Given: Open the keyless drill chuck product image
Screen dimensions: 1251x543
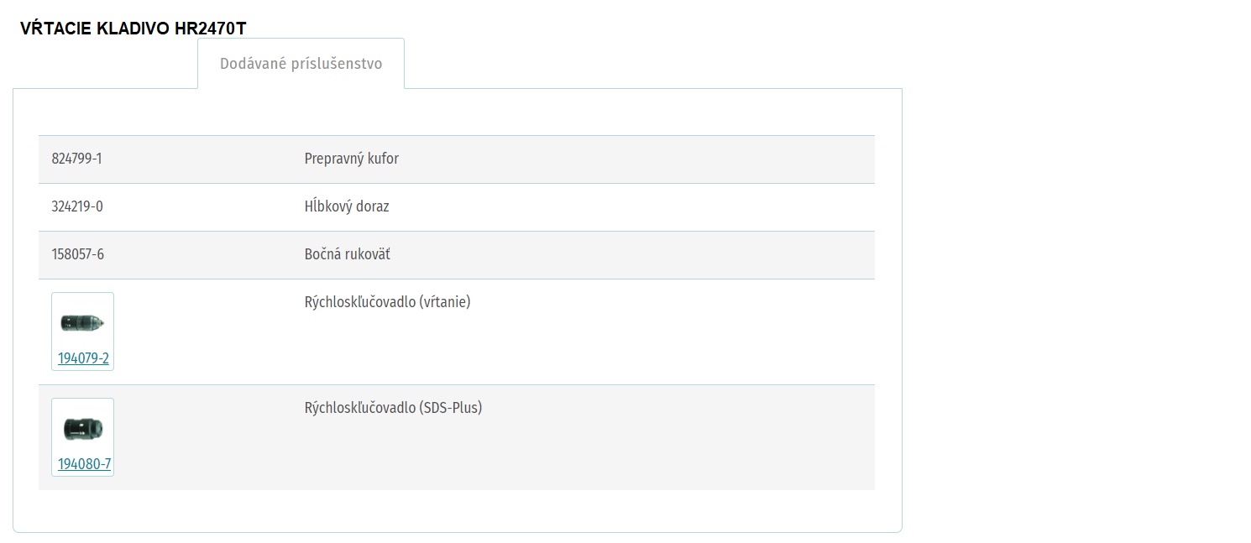Looking at the screenshot, I should click(82, 322).
